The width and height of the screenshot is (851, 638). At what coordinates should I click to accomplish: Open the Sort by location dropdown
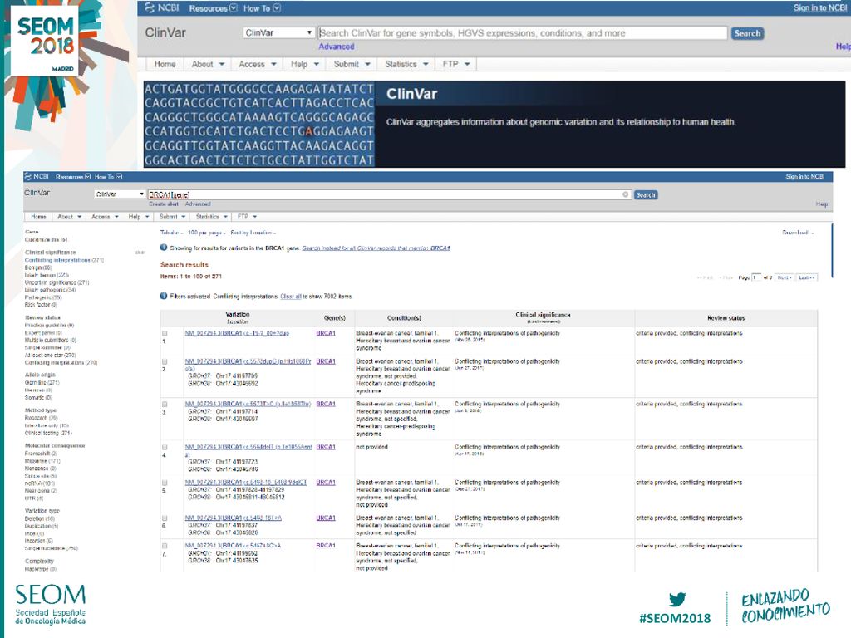tap(253, 233)
